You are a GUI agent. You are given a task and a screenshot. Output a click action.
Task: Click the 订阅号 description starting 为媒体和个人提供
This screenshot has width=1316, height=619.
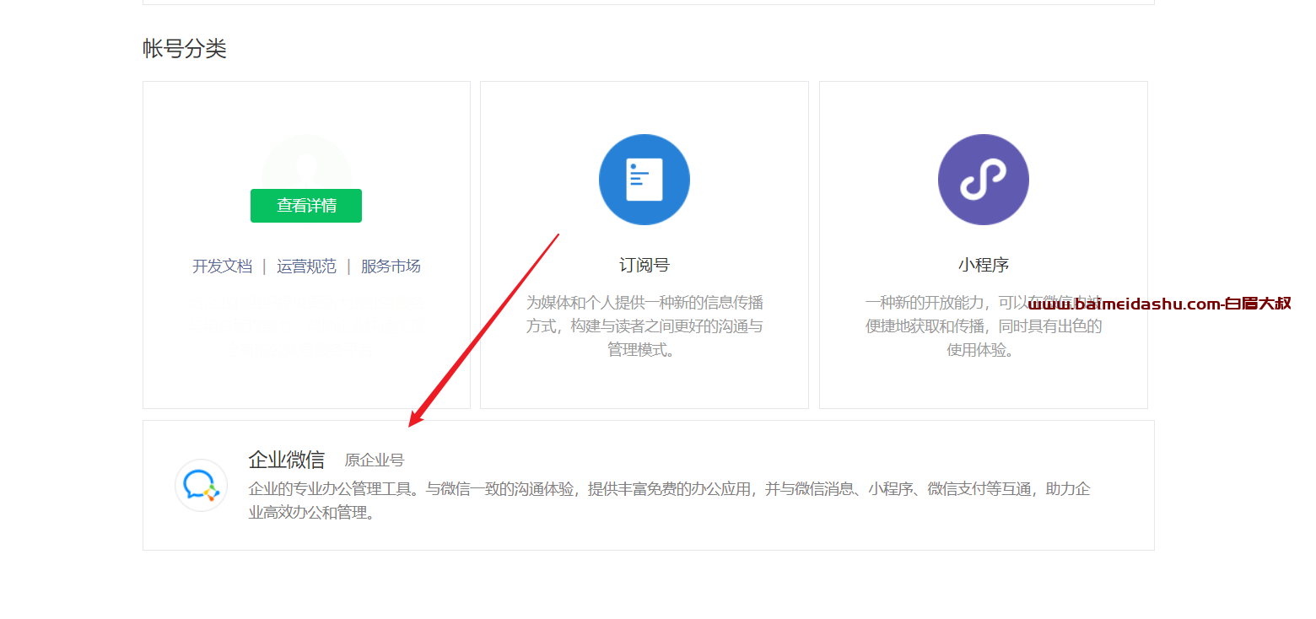(645, 326)
